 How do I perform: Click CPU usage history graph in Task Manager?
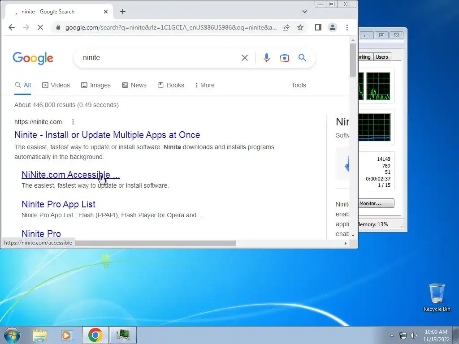point(378,86)
